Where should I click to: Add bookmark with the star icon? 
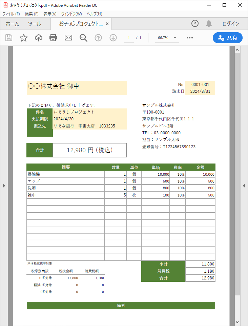click(24, 38)
